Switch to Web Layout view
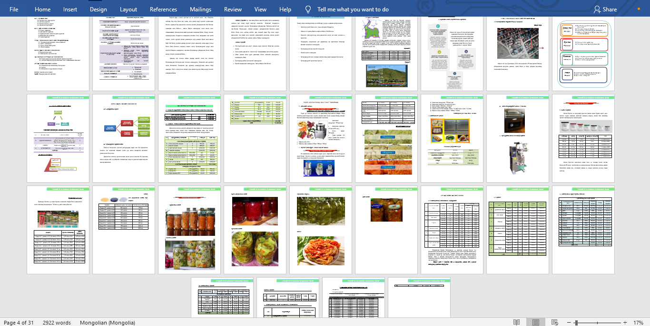650x326 pixels. (555, 323)
